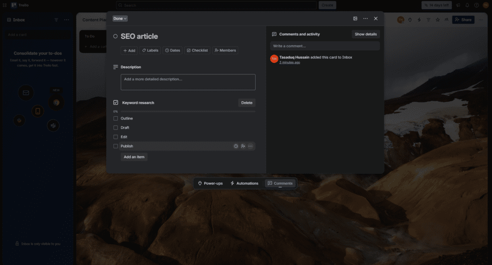Viewport: 492px width, 265px height.
Task: Open more options on Publish checklist item
Action: click(x=250, y=146)
